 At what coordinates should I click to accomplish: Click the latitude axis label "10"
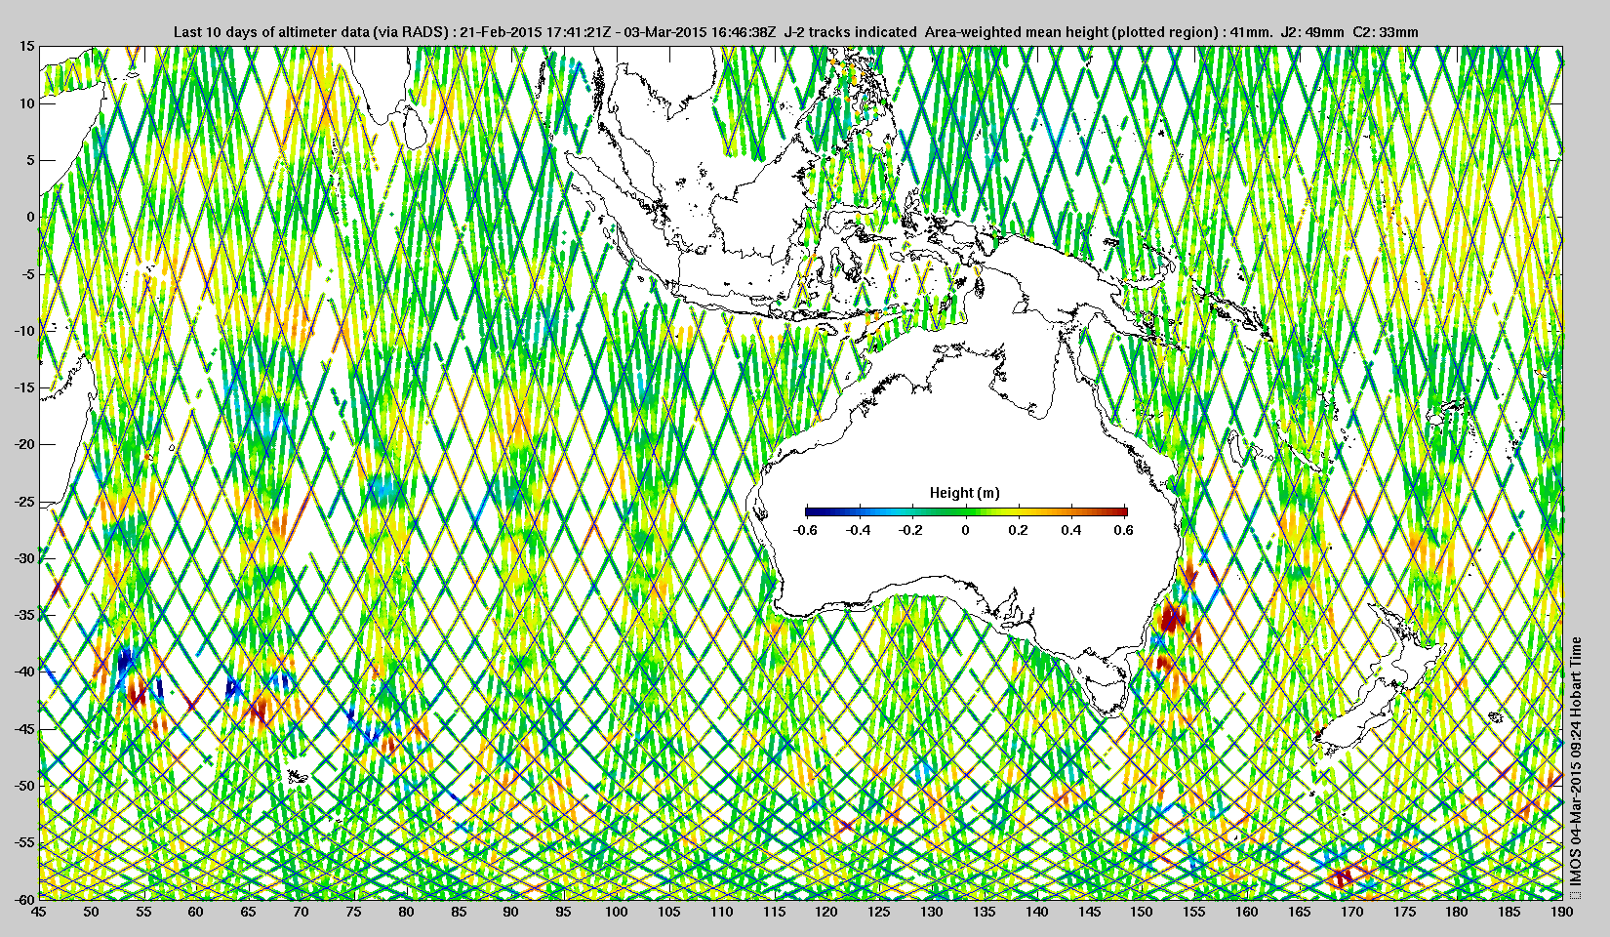[x=26, y=102]
